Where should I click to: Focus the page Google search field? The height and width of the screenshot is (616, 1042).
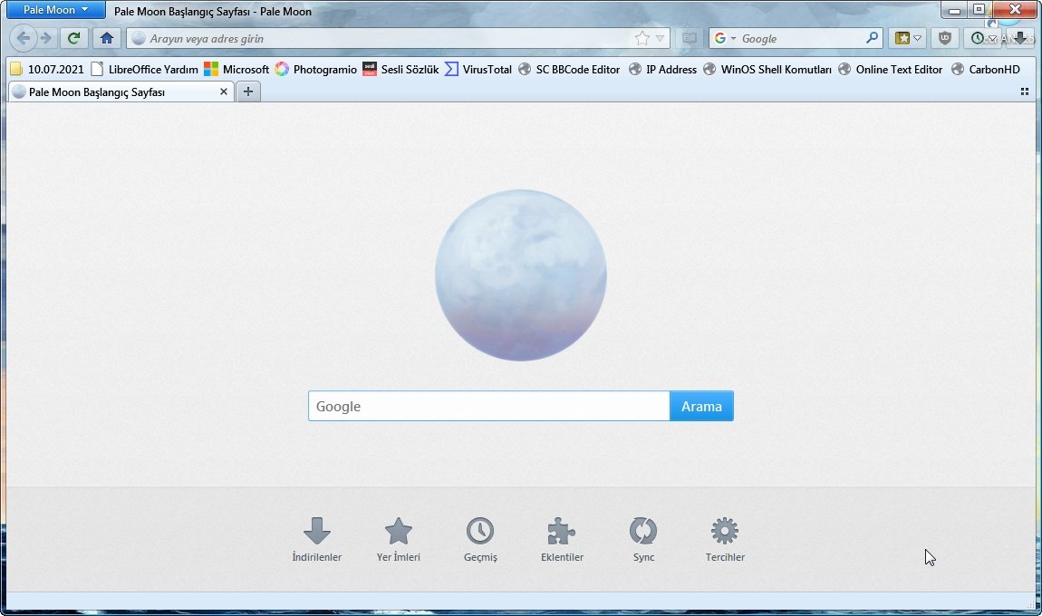click(x=489, y=406)
